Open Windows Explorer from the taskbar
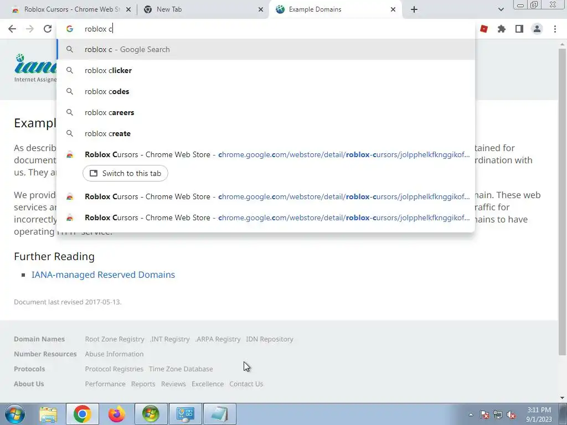 48,414
